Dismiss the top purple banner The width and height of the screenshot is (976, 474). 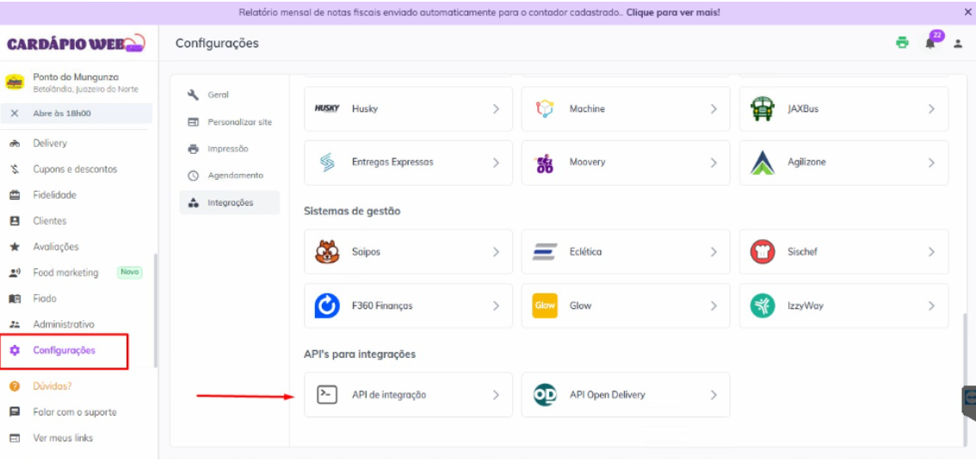[967, 13]
